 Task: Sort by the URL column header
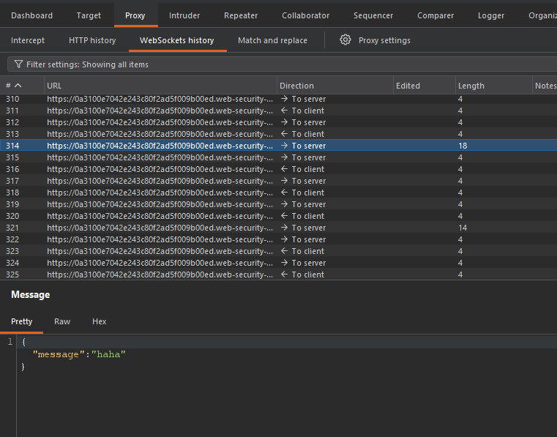160,86
